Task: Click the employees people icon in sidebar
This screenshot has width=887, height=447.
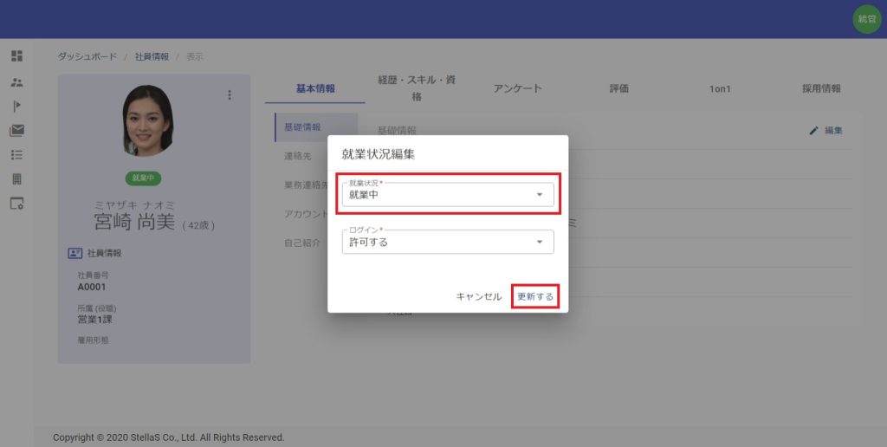Action: click(x=16, y=82)
